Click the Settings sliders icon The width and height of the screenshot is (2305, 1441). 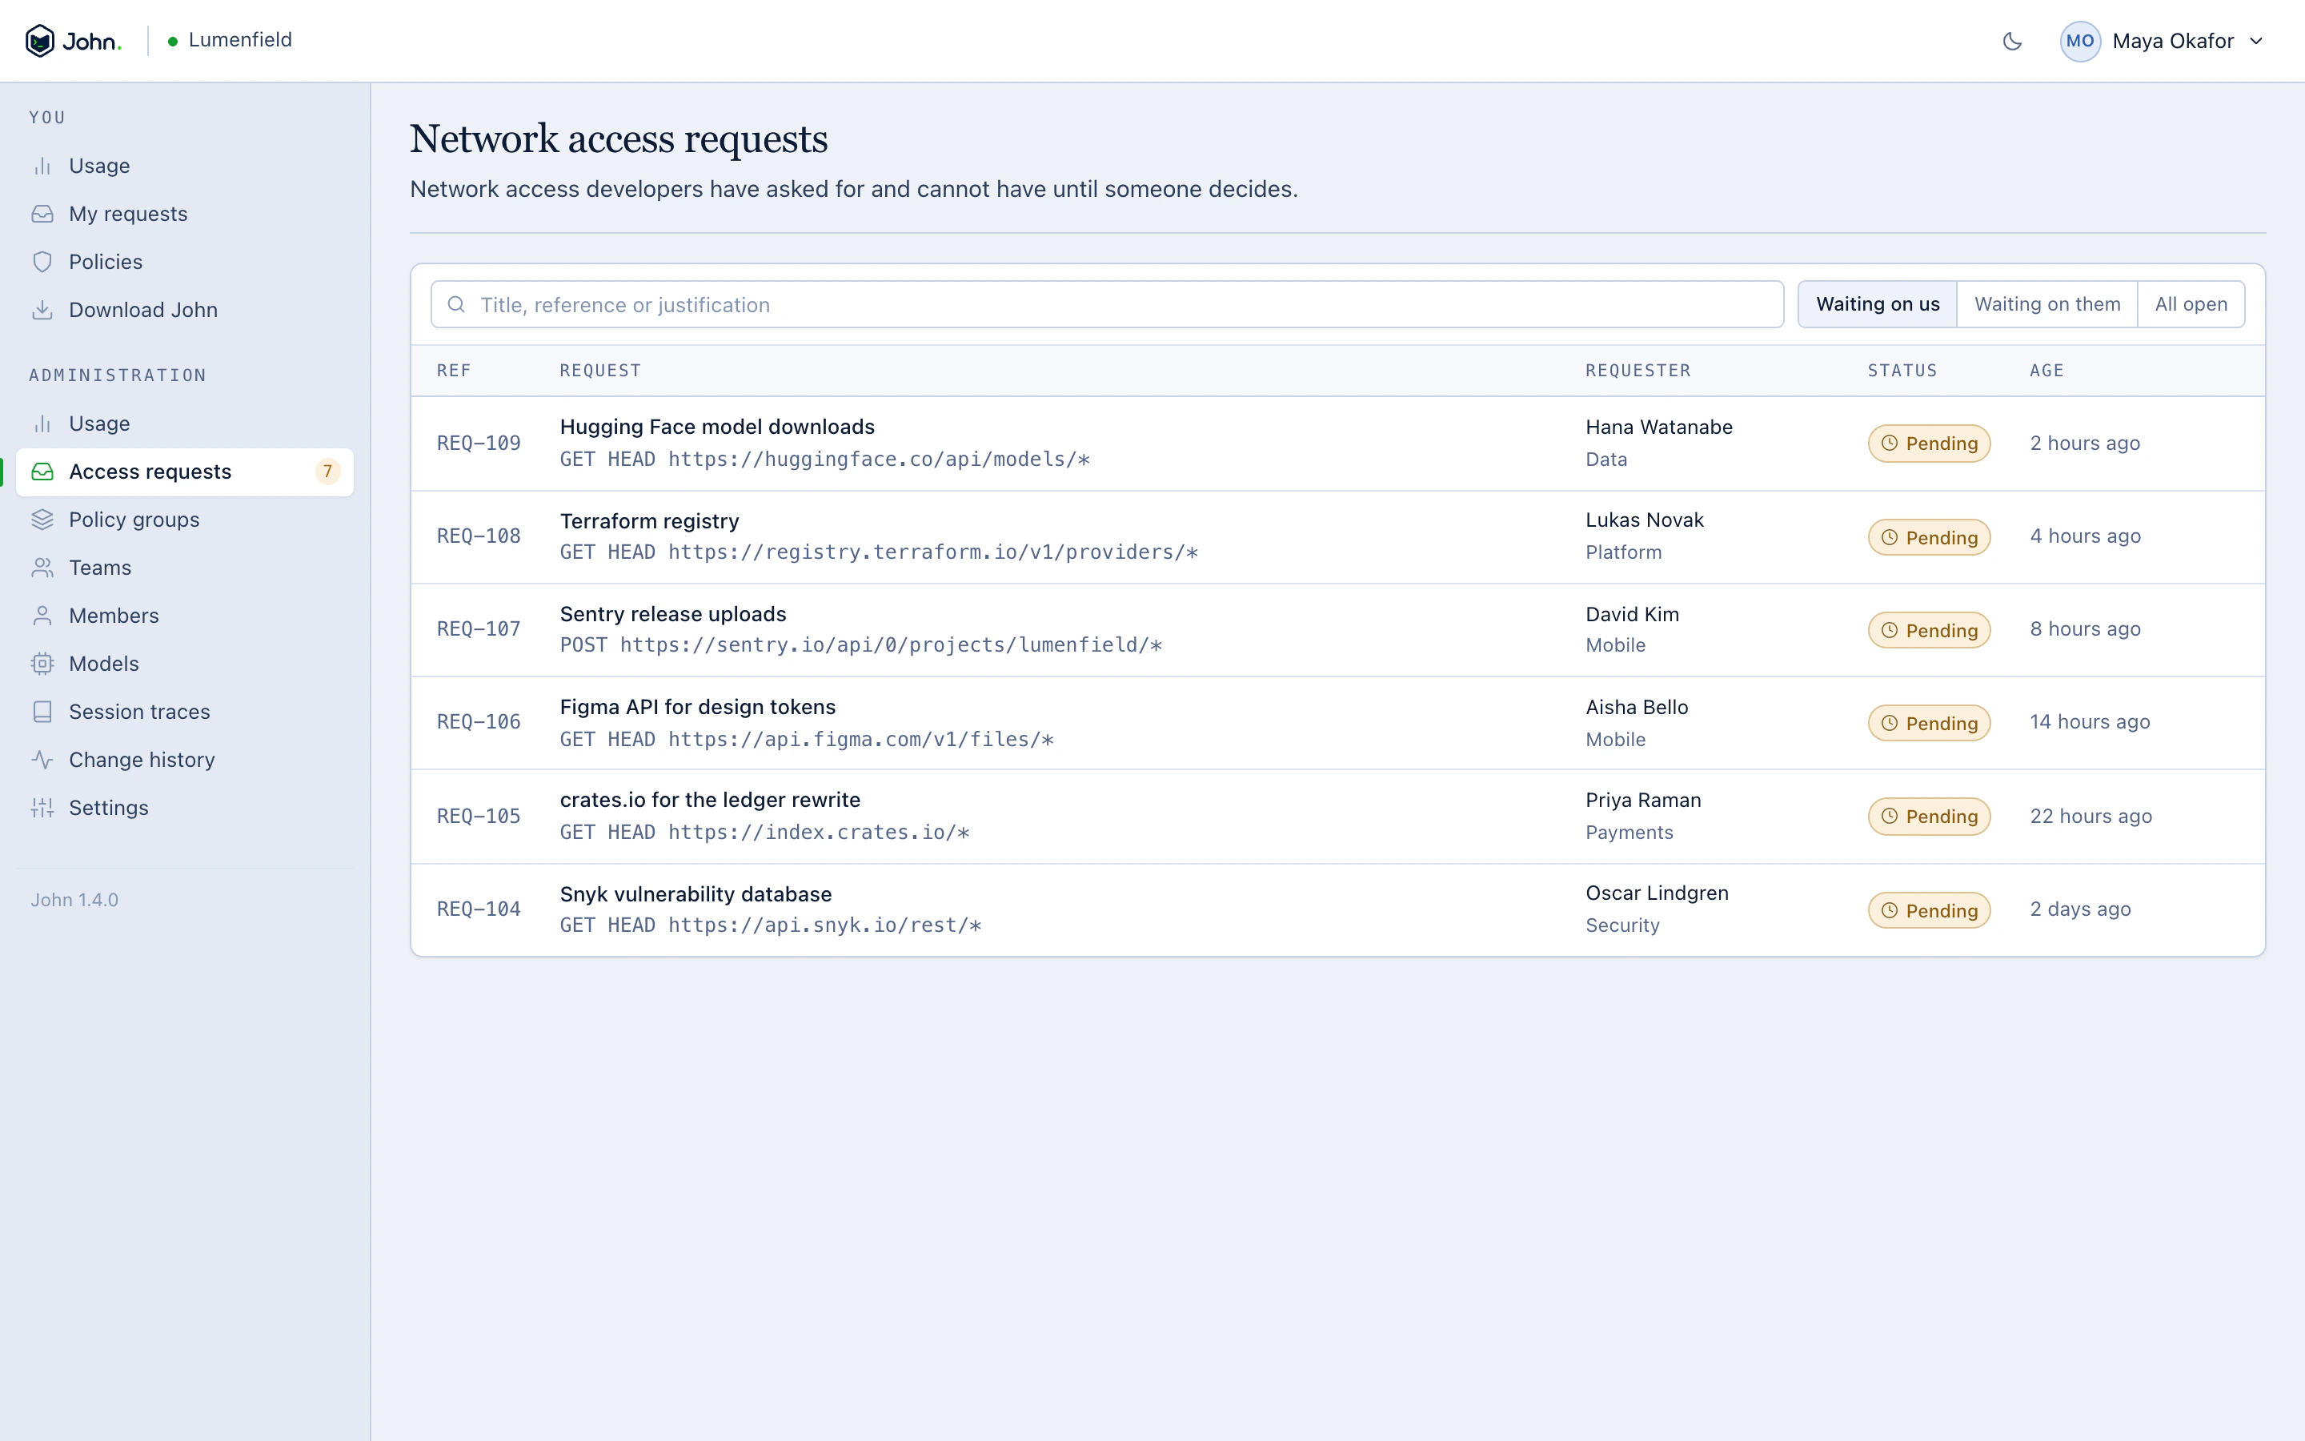click(42, 809)
